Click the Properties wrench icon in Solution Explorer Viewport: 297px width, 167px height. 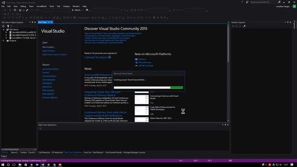(x=245, y=26)
